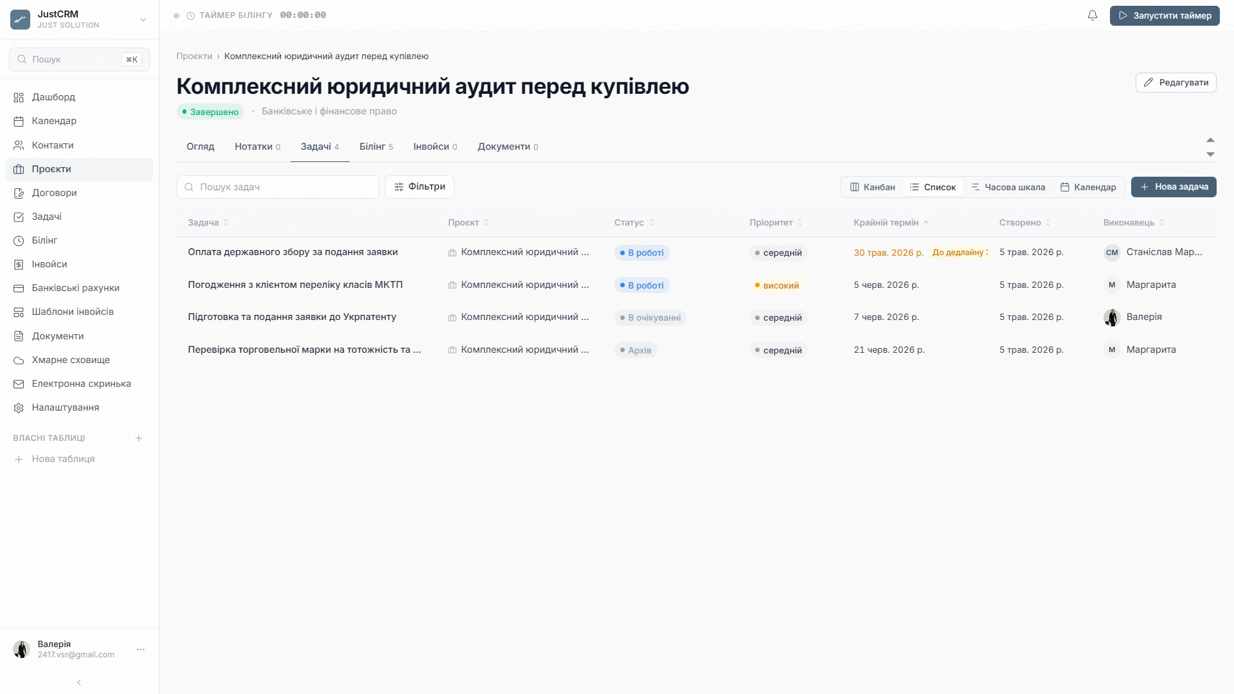The width and height of the screenshot is (1234, 694).
Task: Click the JustCRM logo icon
Action: tap(20, 19)
